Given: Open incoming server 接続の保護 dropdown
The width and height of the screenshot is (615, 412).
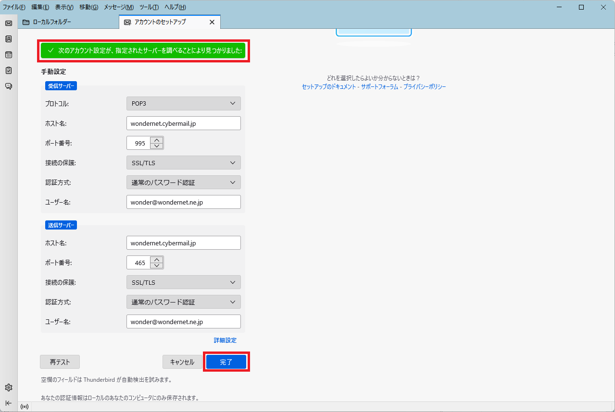Looking at the screenshot, I should click(184, 163).
